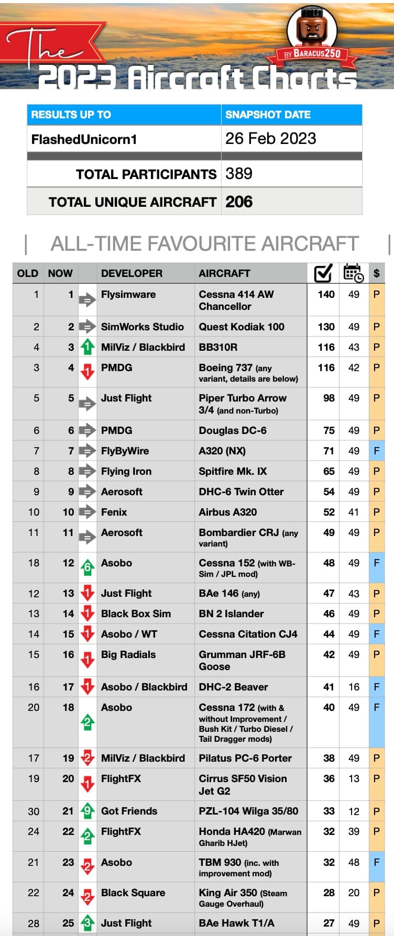Click the checkmark votes column header icon
The image size is (394, 936).
323,273
